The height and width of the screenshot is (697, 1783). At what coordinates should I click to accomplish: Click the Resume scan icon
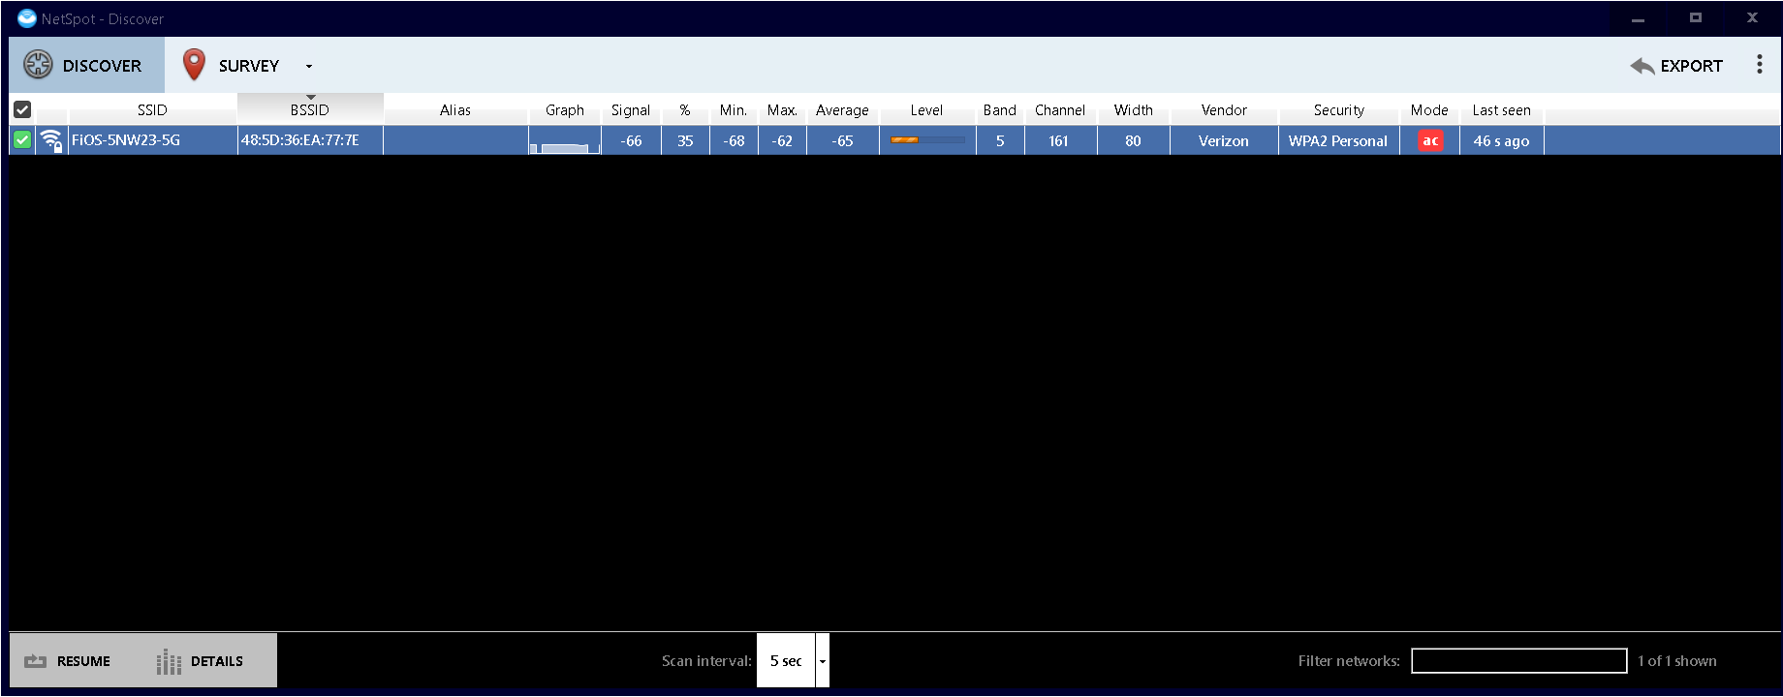point(36,661)
